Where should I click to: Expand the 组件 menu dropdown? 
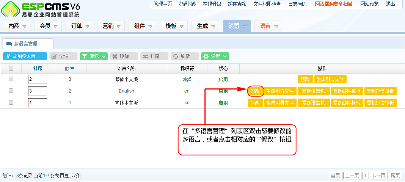click(x=150, y=26)
